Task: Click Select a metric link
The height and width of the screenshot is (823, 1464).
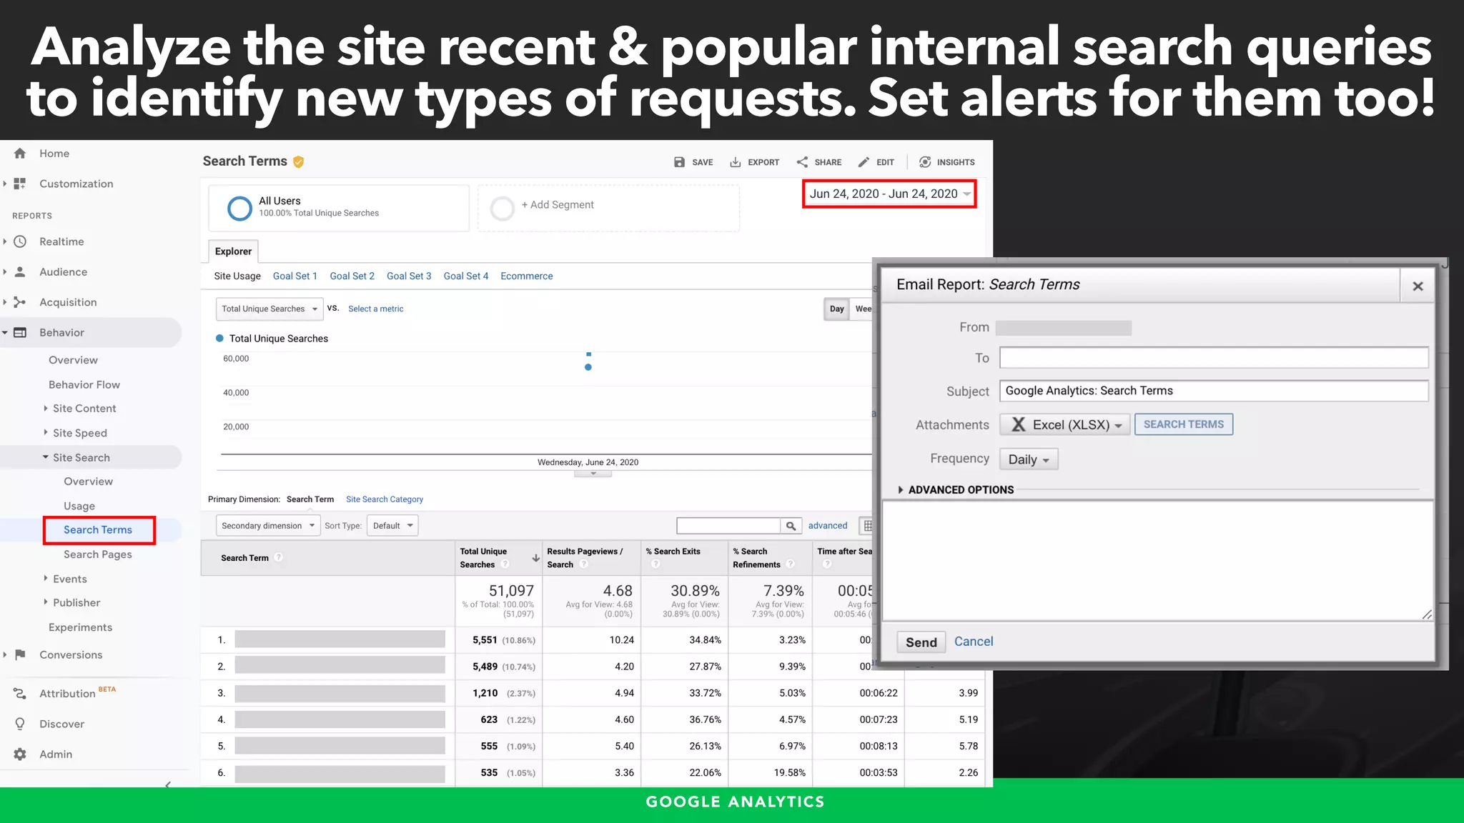Action: (375, 309)
